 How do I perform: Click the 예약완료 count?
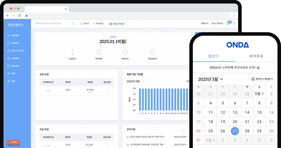click(x=99, y=52)
